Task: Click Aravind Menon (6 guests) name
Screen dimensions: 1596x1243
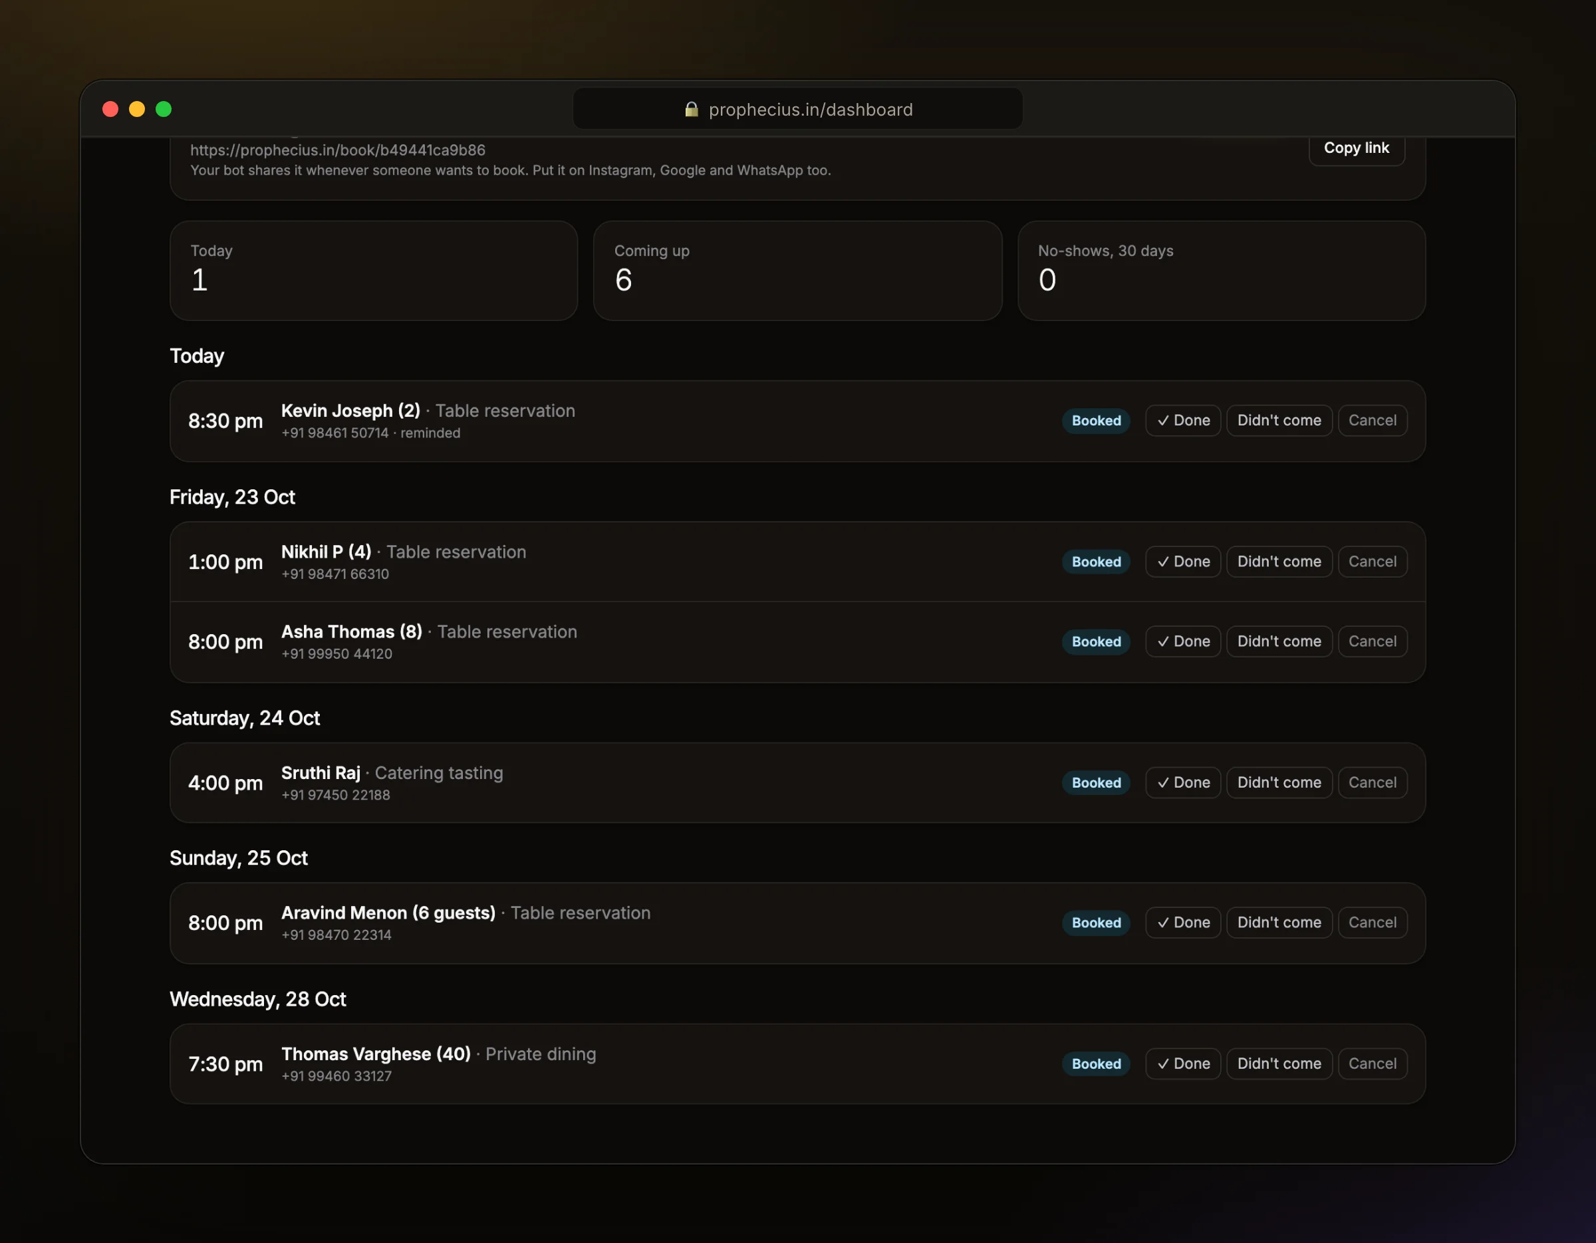Action: pyautogui.click(x=388, y=913)
